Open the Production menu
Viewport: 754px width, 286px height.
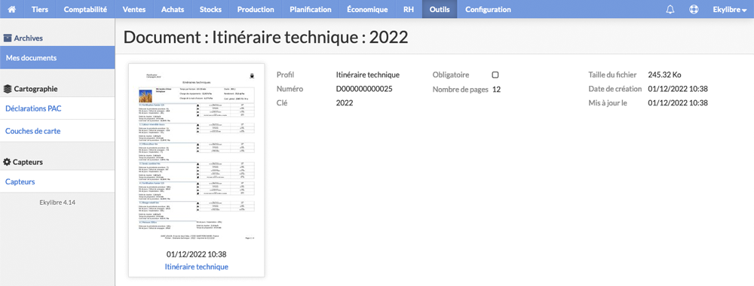(x=256, y=9)
